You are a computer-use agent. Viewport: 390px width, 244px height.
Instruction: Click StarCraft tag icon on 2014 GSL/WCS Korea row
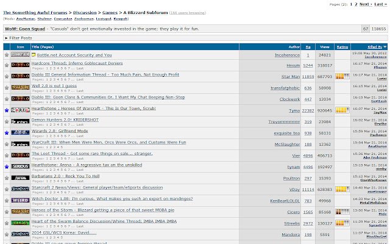(20, 234)
